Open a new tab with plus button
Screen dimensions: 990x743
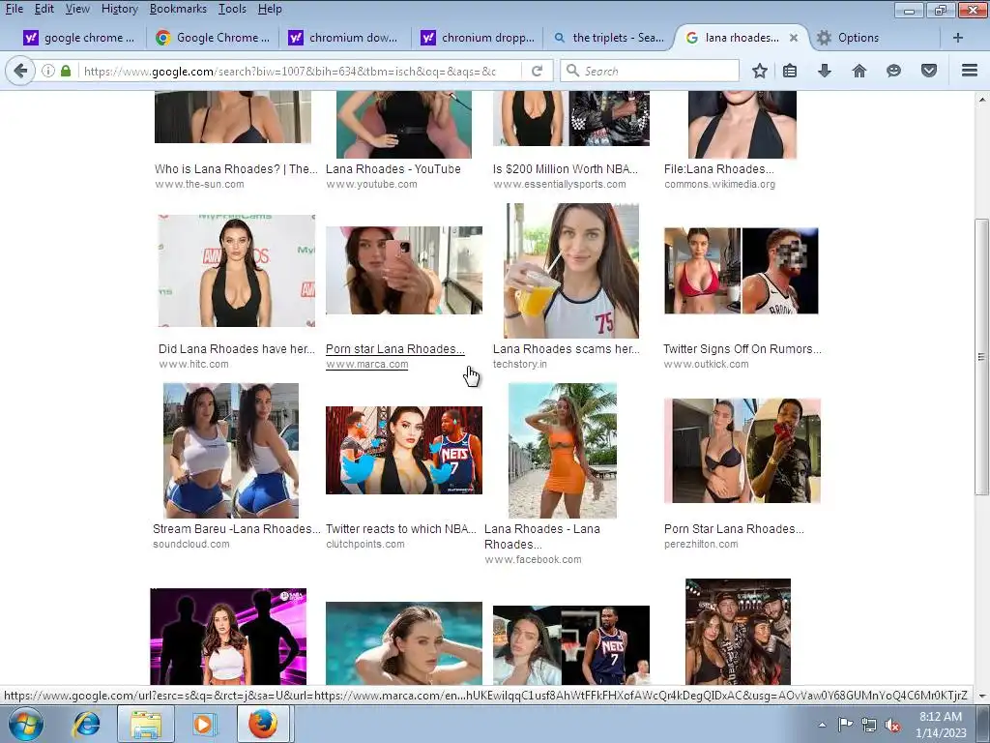pyautogui.click(x=958, y=38)
